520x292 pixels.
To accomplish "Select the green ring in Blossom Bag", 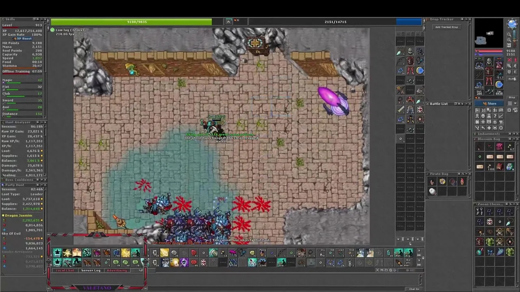I will click(x=480, y=157).
